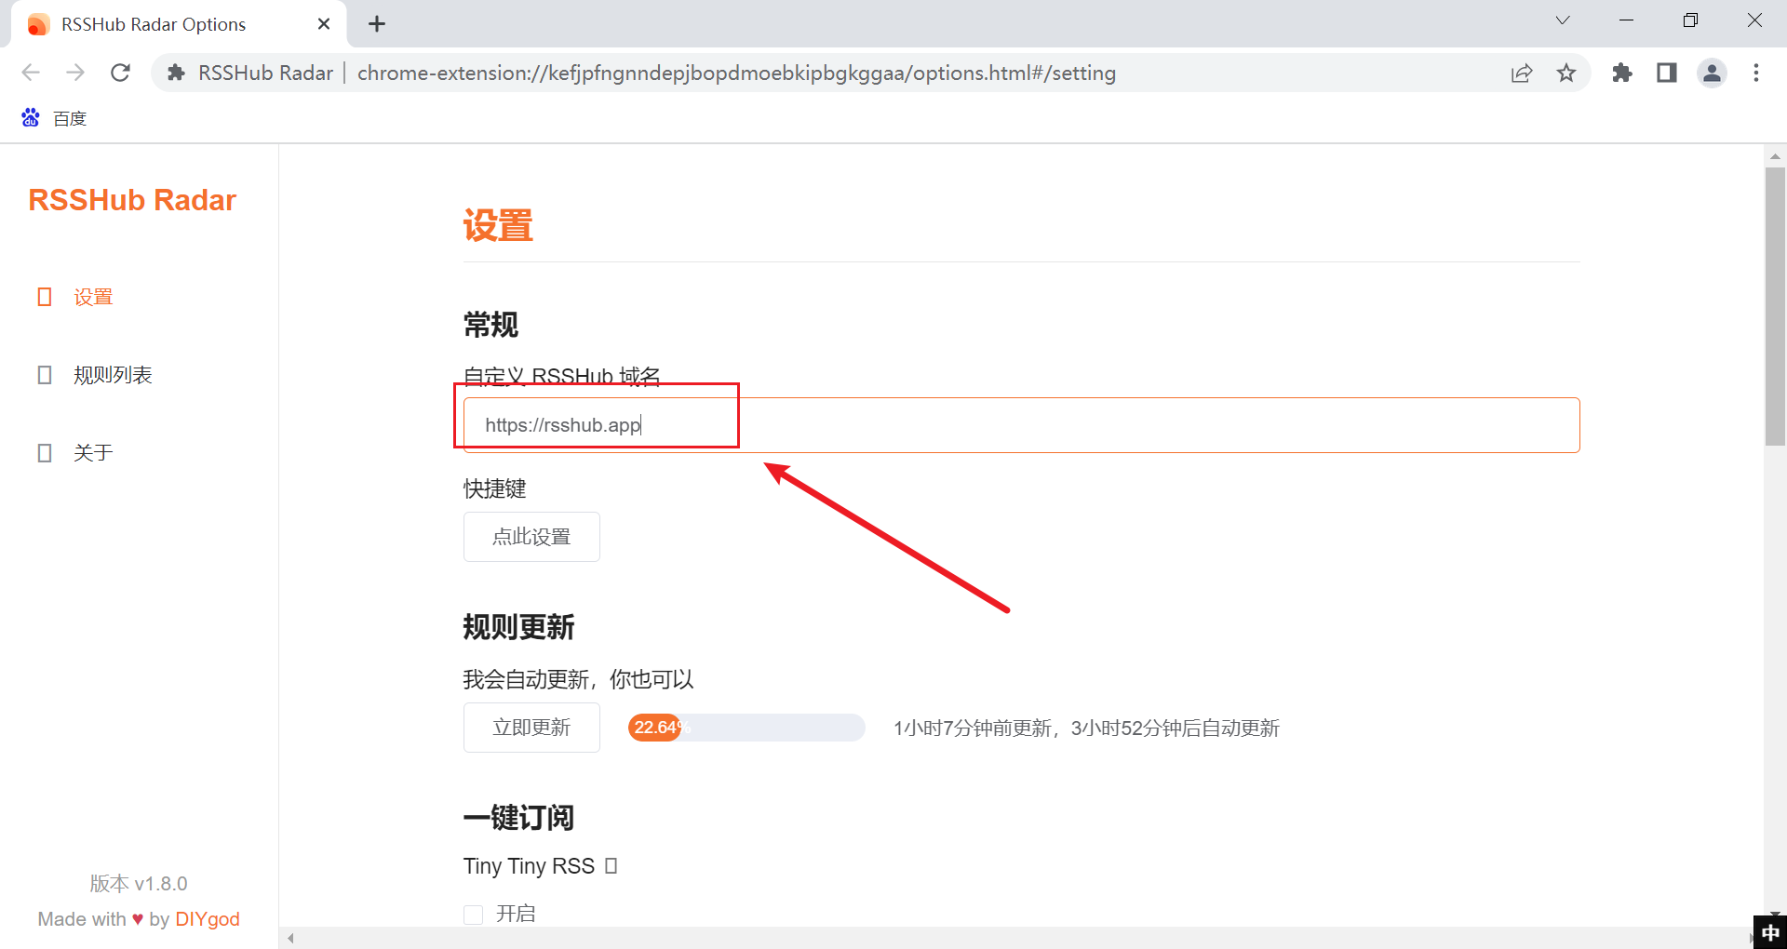Open the Baidu bookmark
1787x949 pixels.
pos(55,118)
